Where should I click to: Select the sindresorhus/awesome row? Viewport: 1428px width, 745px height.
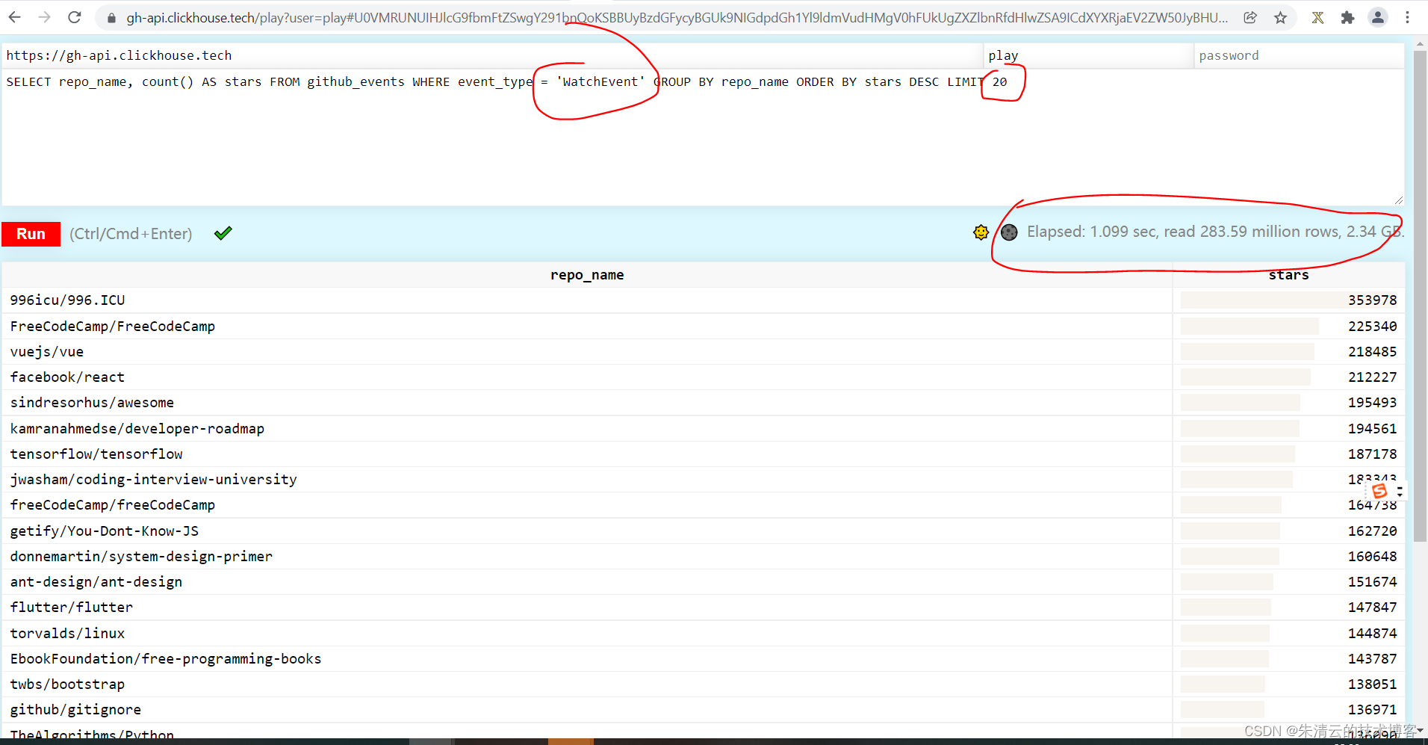703,403
